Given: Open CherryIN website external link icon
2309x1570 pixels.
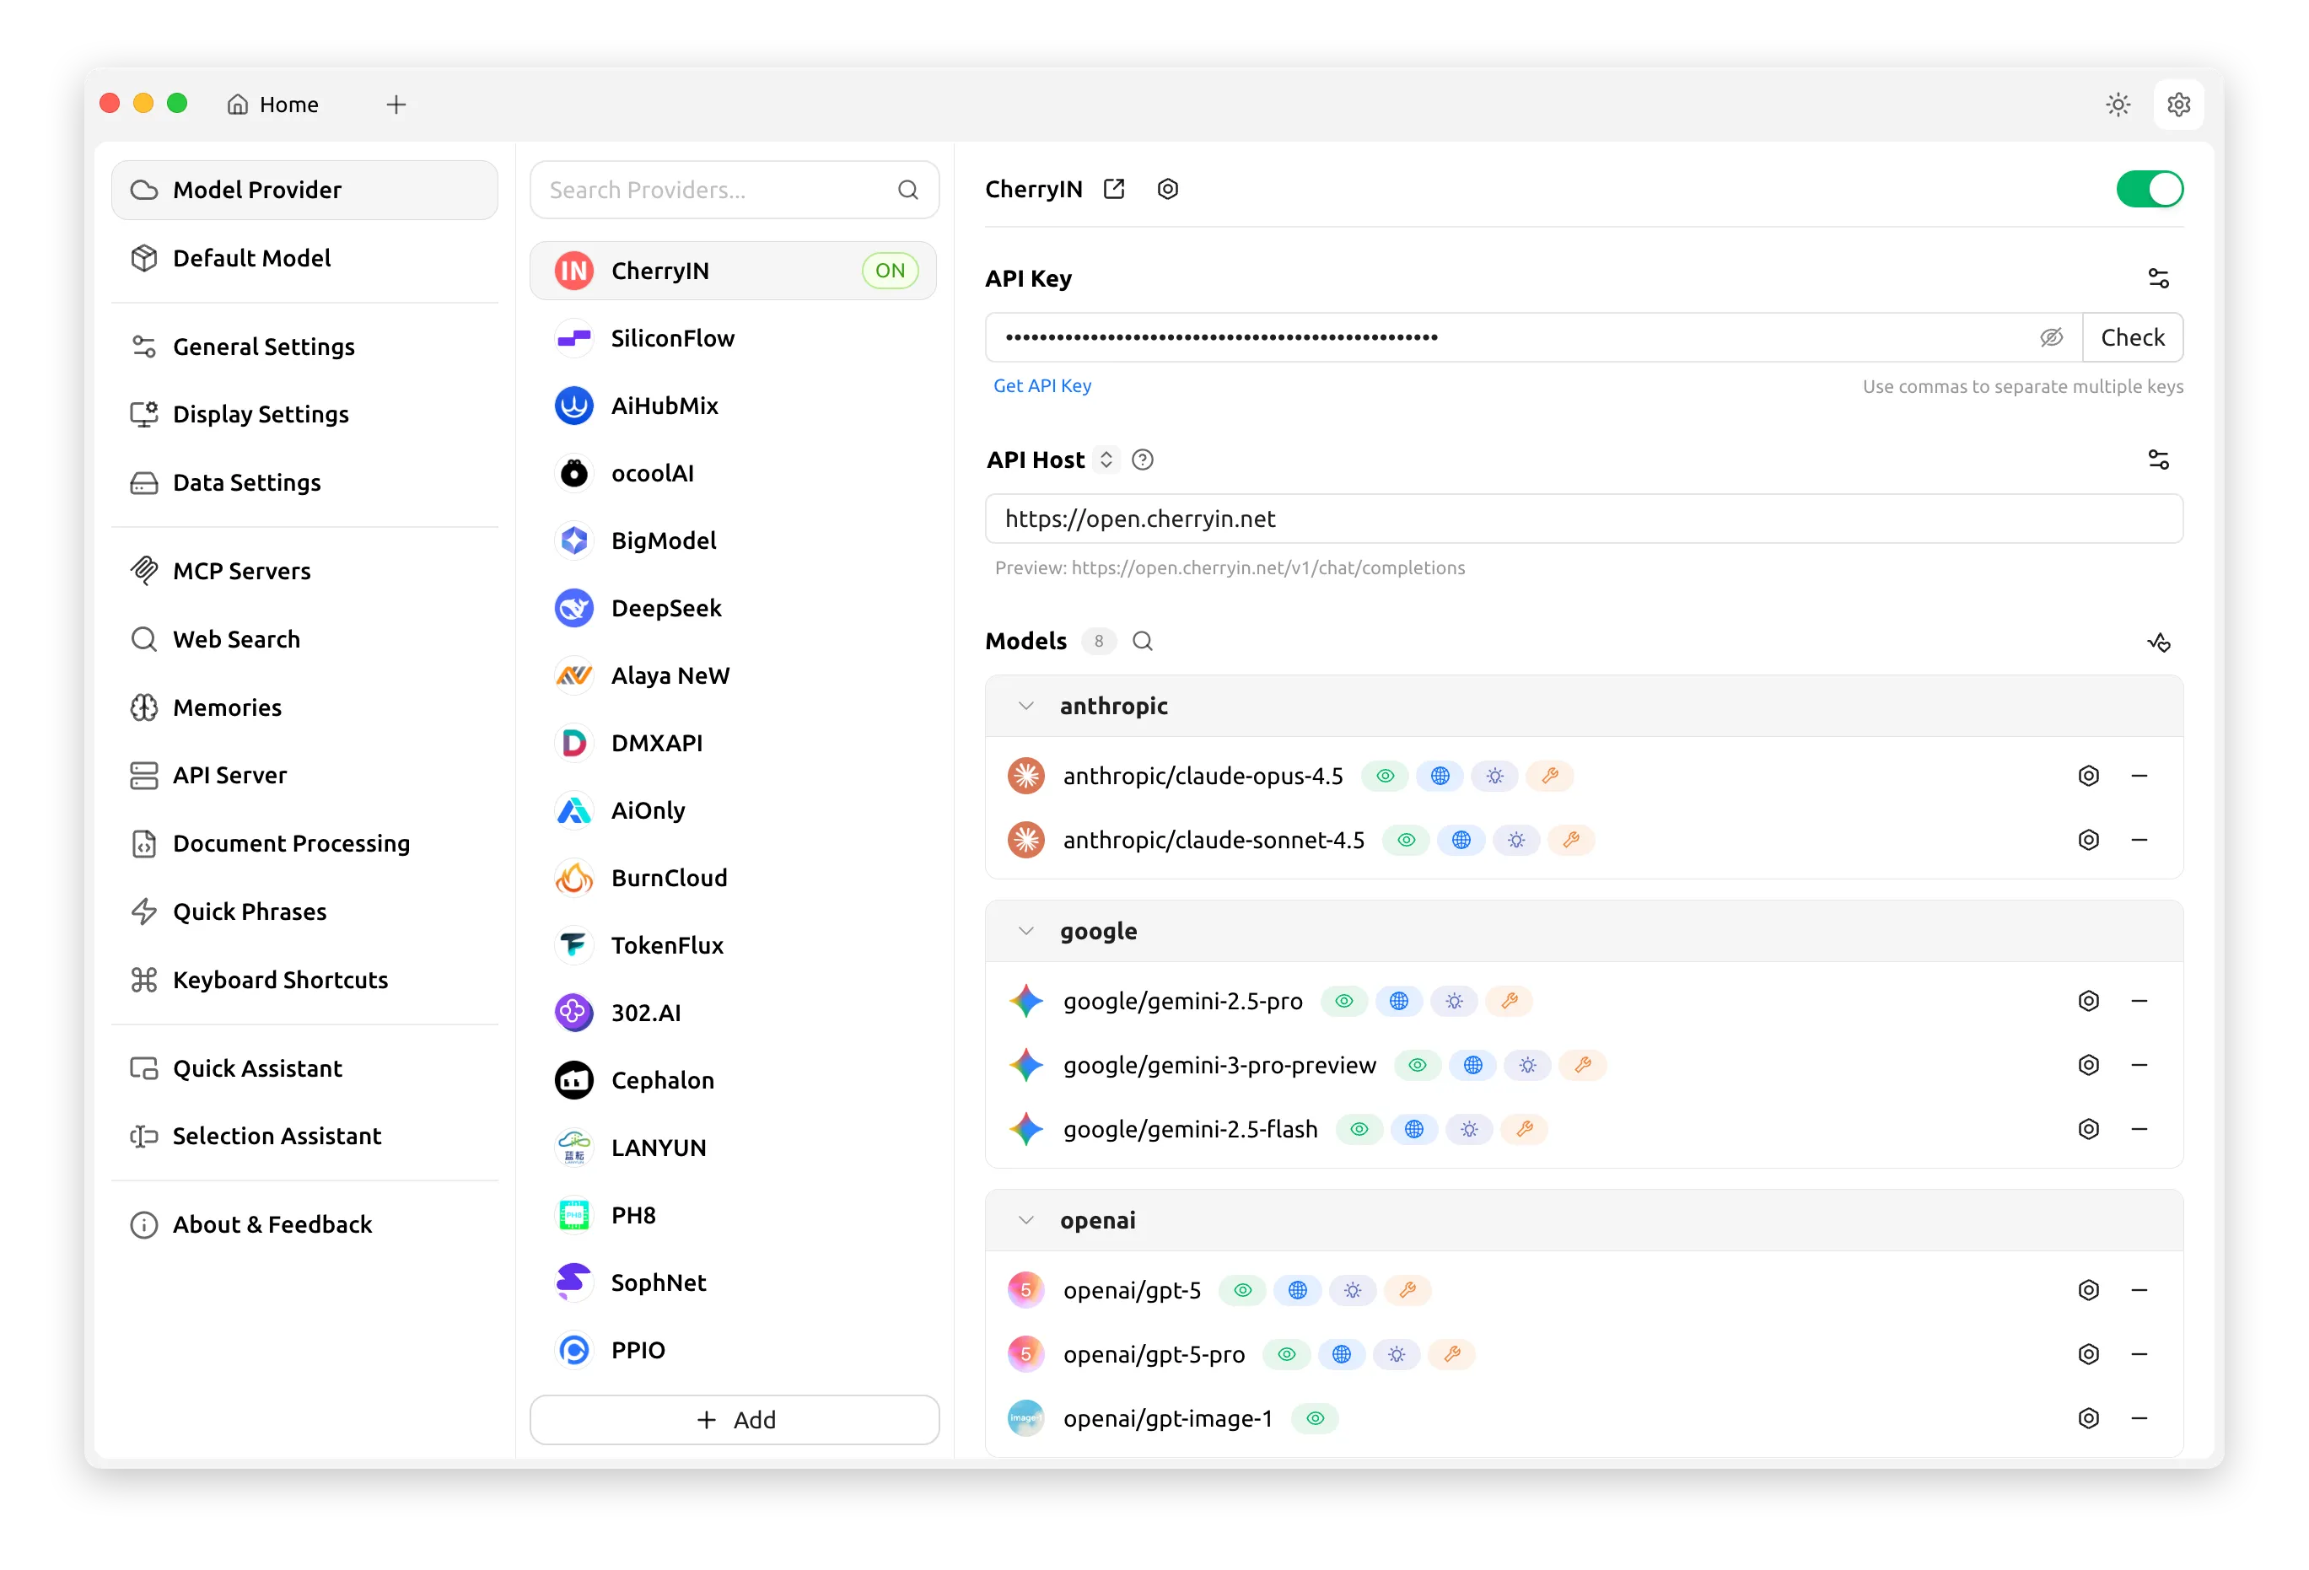Looking at the screenshot, I should pyautogui.click(x=1114, y=189).
